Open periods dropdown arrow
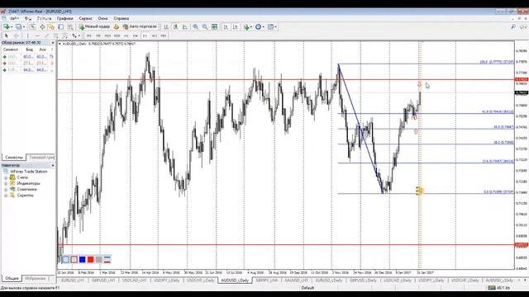 pos(263,26)
